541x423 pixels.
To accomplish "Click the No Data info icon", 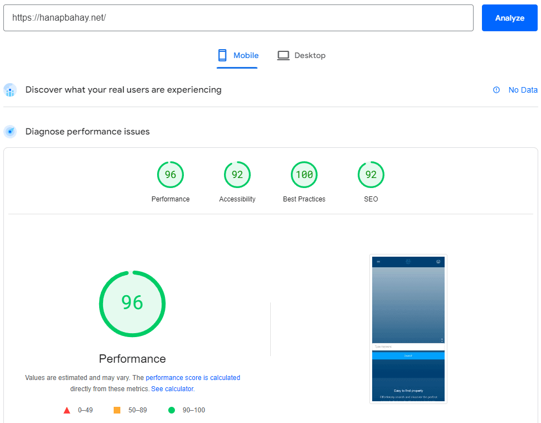I will (496, 90).
